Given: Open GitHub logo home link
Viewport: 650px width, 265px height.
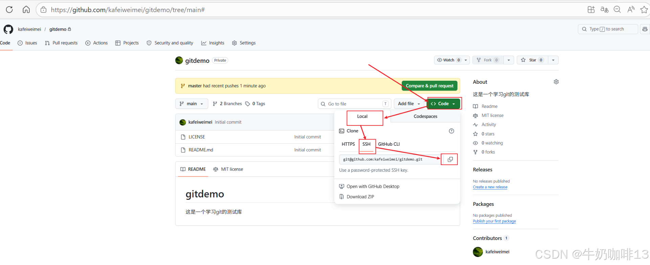Looking at the screenshot, I should click(8, 29).
